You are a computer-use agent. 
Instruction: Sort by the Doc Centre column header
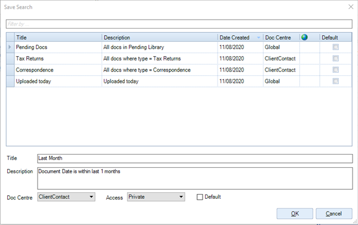click(x=281, y=38)
